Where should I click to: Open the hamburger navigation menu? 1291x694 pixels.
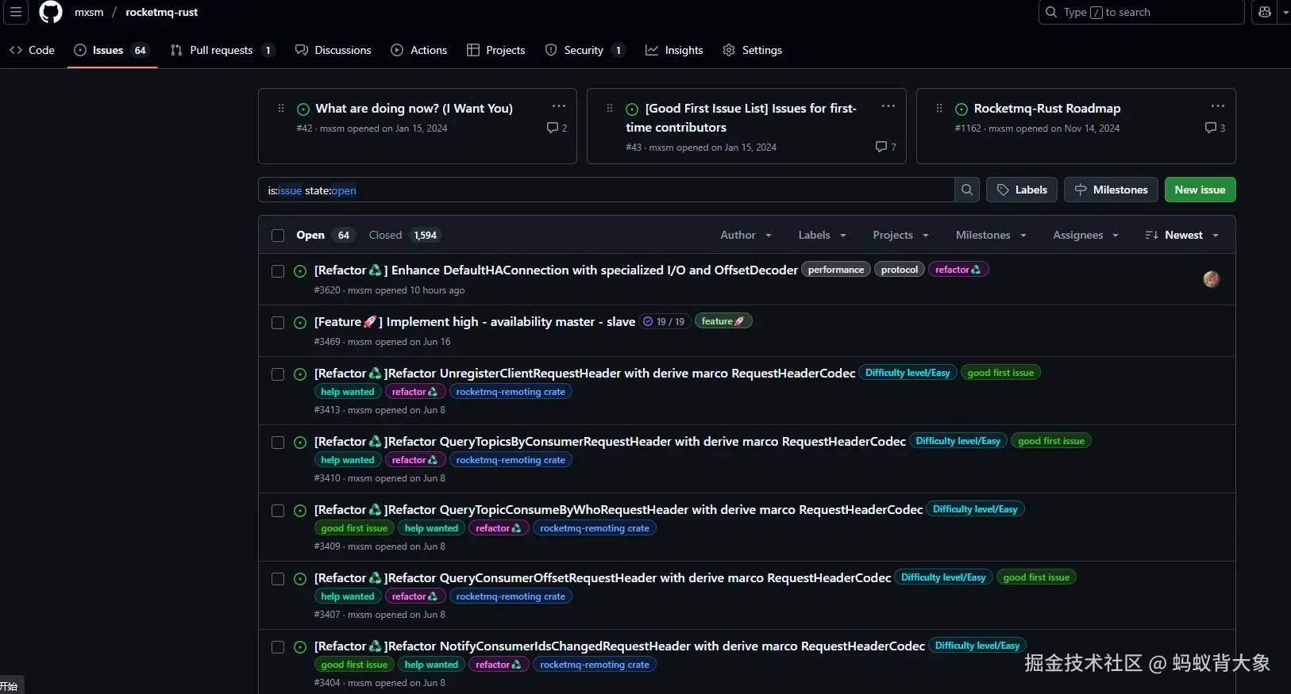click(16, 12)
